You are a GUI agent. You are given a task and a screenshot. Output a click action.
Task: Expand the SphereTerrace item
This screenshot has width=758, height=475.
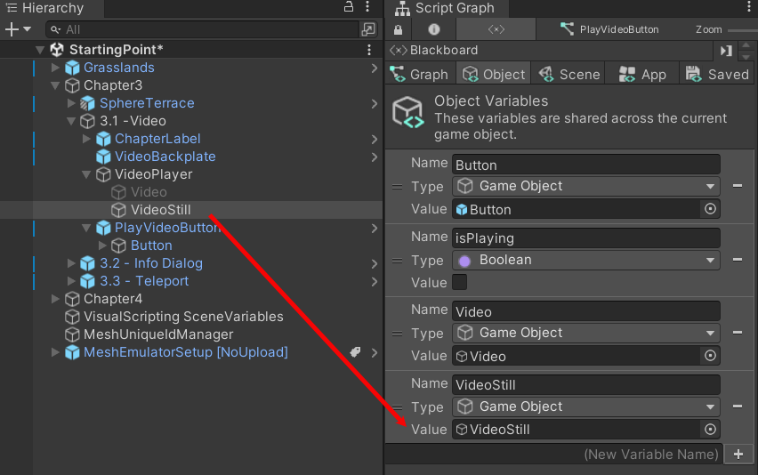(x=71, y=103)
